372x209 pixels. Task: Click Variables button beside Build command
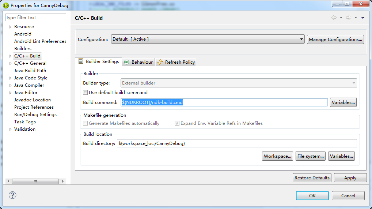pos(343,102)
